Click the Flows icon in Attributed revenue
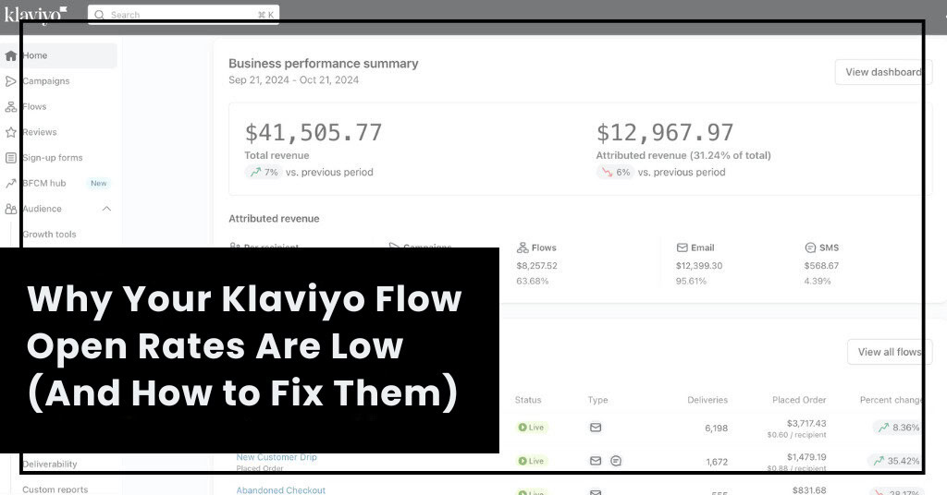Image resolution: width=947 pixels, height=495 pixels. pos(523,247)
